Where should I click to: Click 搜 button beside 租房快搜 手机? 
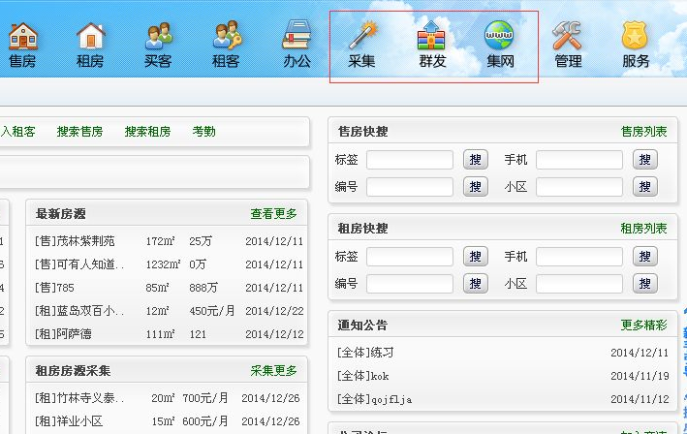tap(645, 257)
